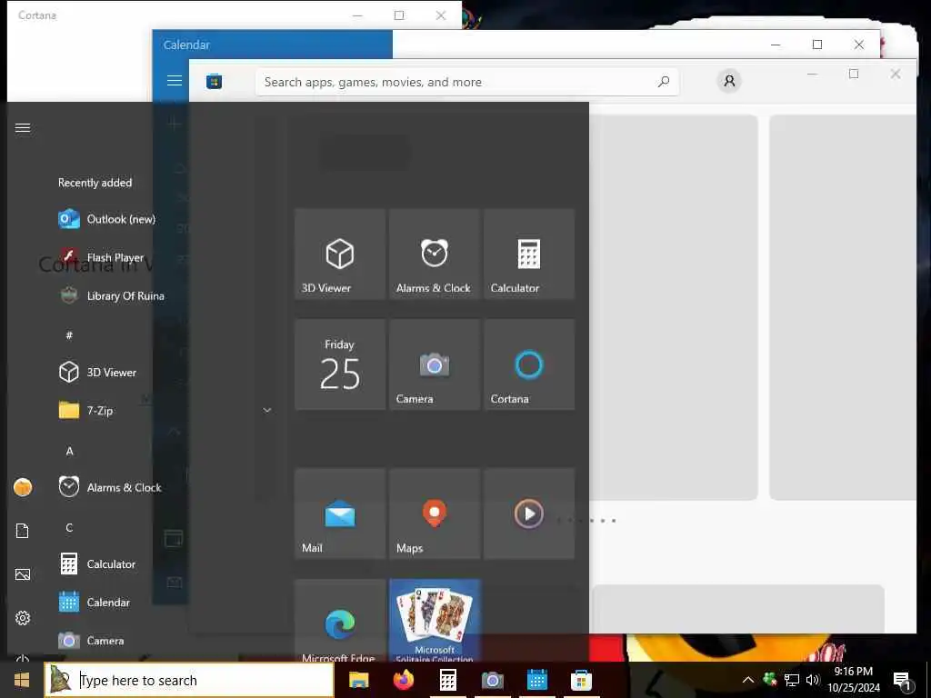
Task: Focus the taskbar search box
Action: click(x=189, y=680)
